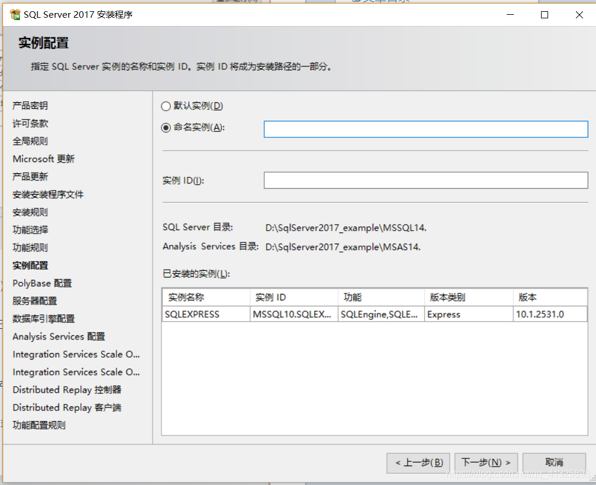Select the Analysis Services 配置 sidebar step
Image resolution: width=596 pixels, height=485 pixels.
pyautogui.click(x=59, y=337)
